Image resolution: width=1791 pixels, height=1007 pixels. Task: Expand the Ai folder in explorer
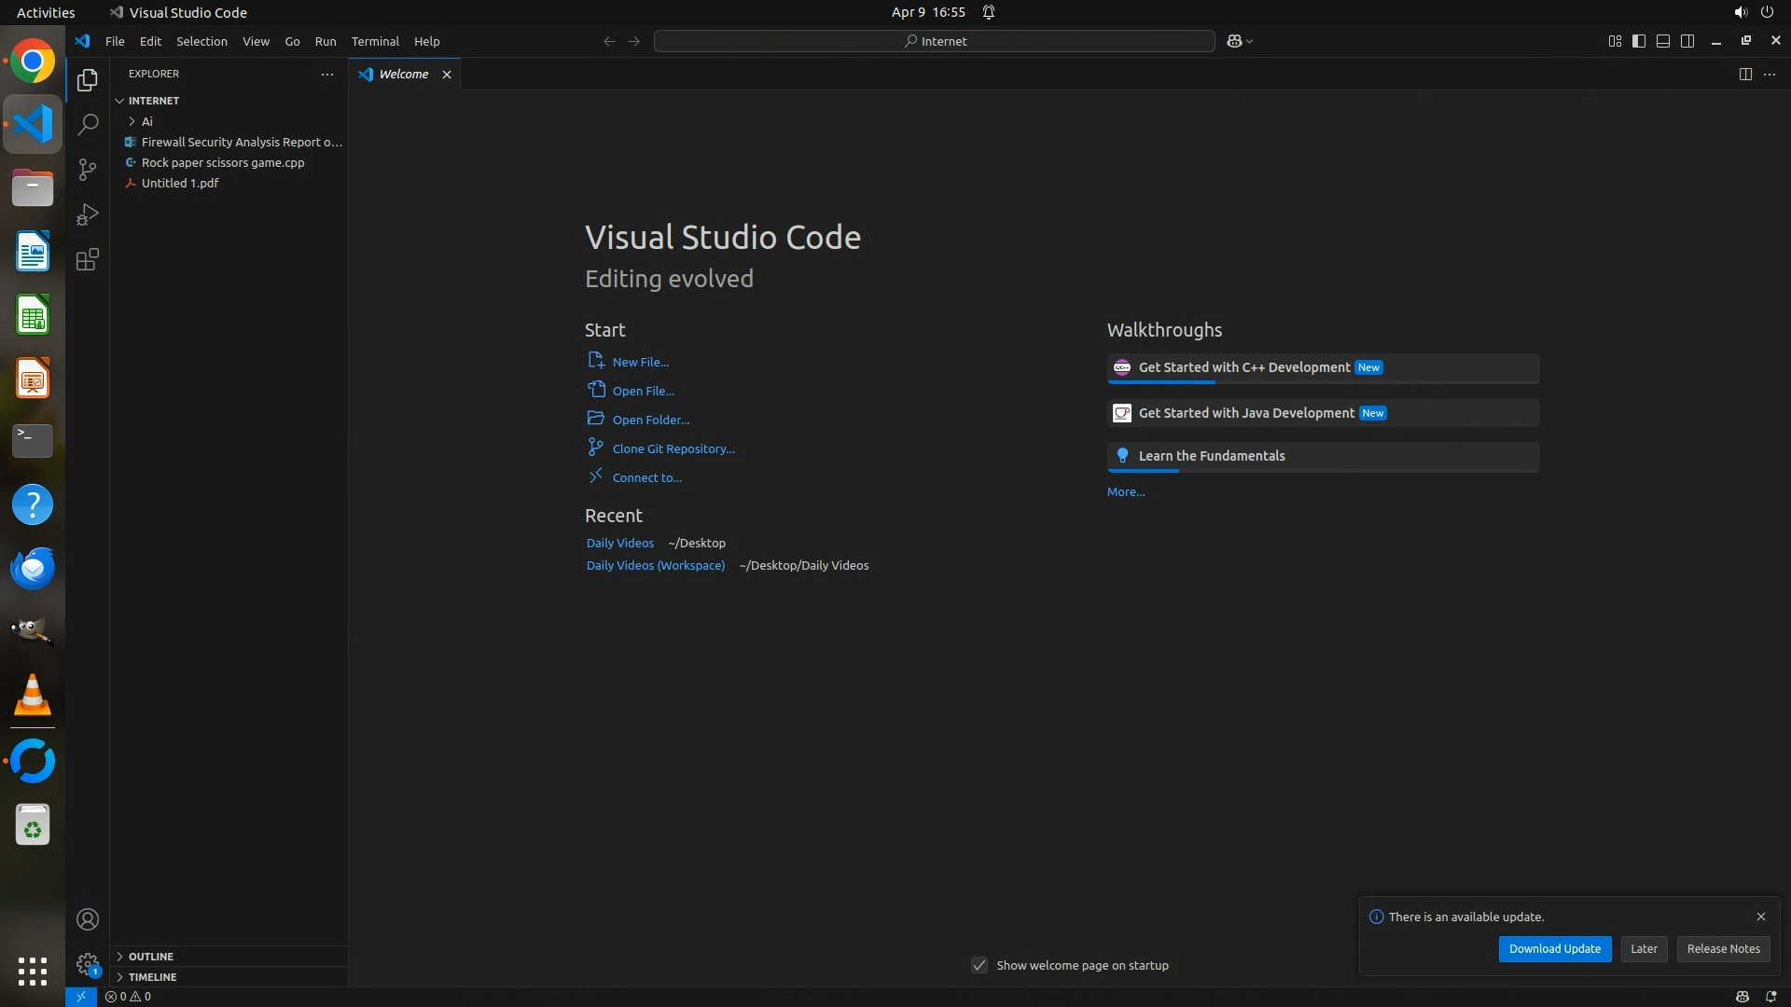[146, 121]
